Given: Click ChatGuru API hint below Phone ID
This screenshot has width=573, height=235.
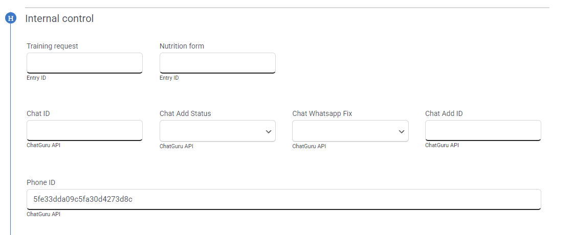Looking at the screenshot, I should (43, 215).
